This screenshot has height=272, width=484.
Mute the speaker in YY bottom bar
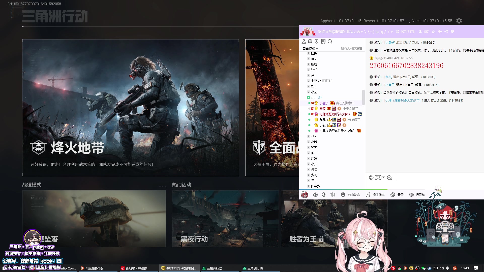coord(315,195)
